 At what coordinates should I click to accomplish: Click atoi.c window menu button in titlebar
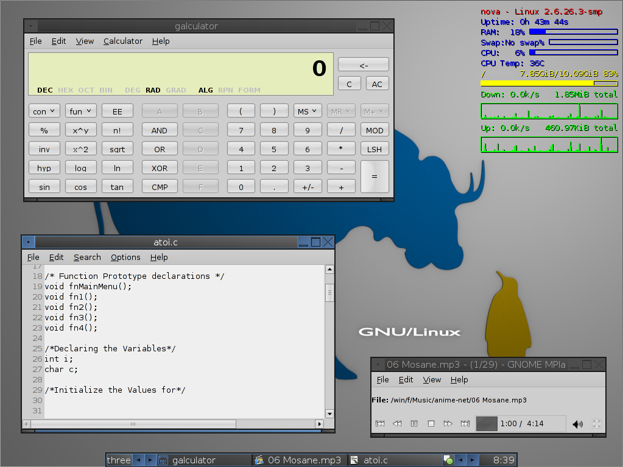(29, 242)
